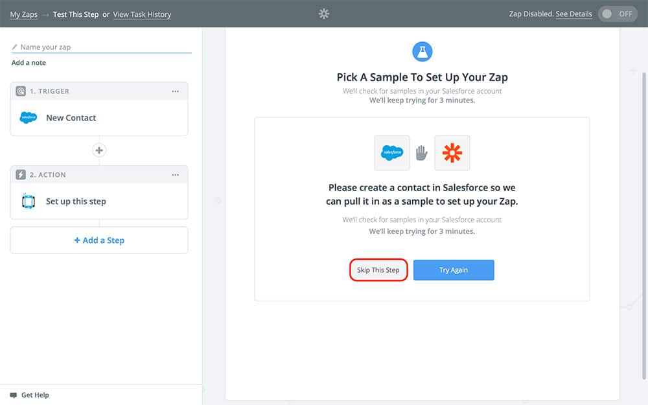The image size is (648, 405).
Task: Click the Zapier loading logo in header
Action: pyautogui.click(x=324, y=14)
